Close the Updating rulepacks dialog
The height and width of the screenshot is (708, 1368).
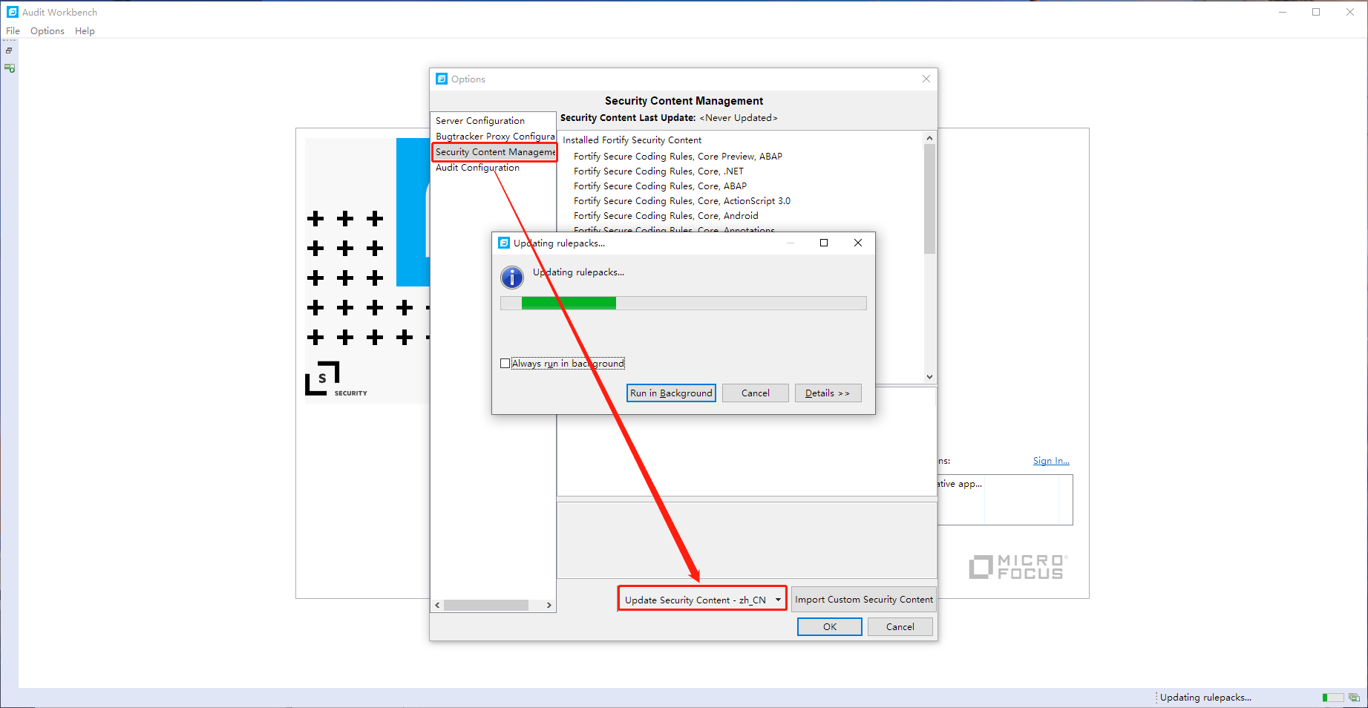coord(858,243)
